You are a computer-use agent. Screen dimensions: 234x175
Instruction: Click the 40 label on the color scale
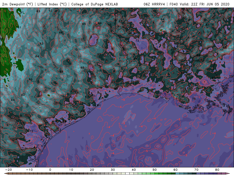134,170
